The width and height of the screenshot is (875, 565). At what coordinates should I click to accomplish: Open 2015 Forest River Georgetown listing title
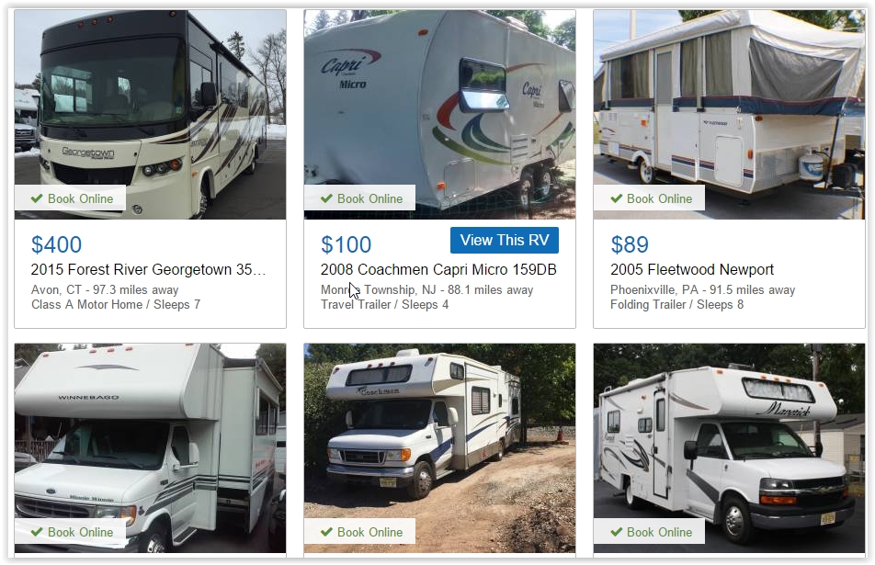click(149, 270)
